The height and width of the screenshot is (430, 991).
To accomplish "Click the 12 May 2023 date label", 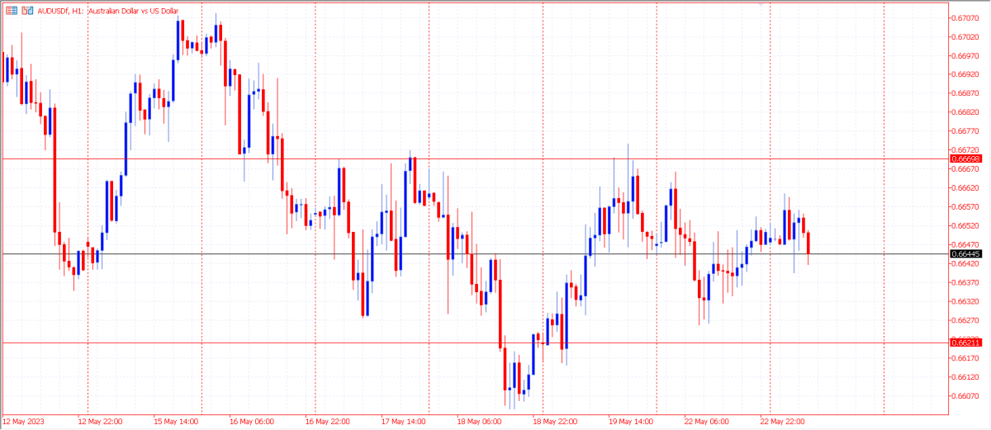I will [x=23, y=422].
